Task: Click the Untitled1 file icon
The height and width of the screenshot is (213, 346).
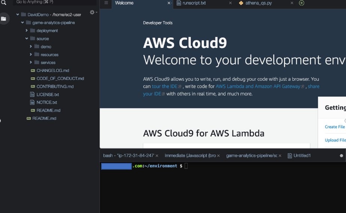Action: click(x=290, y=156)
